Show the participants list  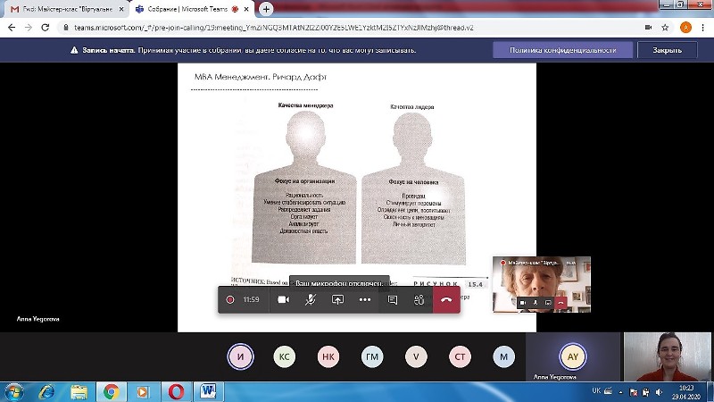tap(419, 300)
